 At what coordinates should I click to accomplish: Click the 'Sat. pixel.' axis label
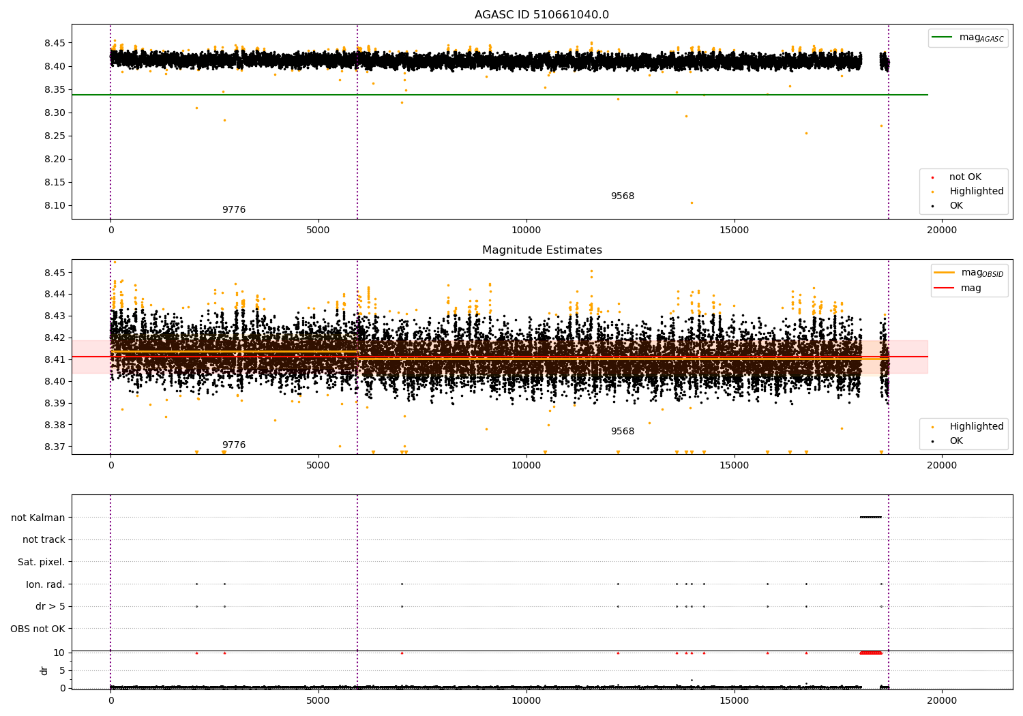pos(41,562)
